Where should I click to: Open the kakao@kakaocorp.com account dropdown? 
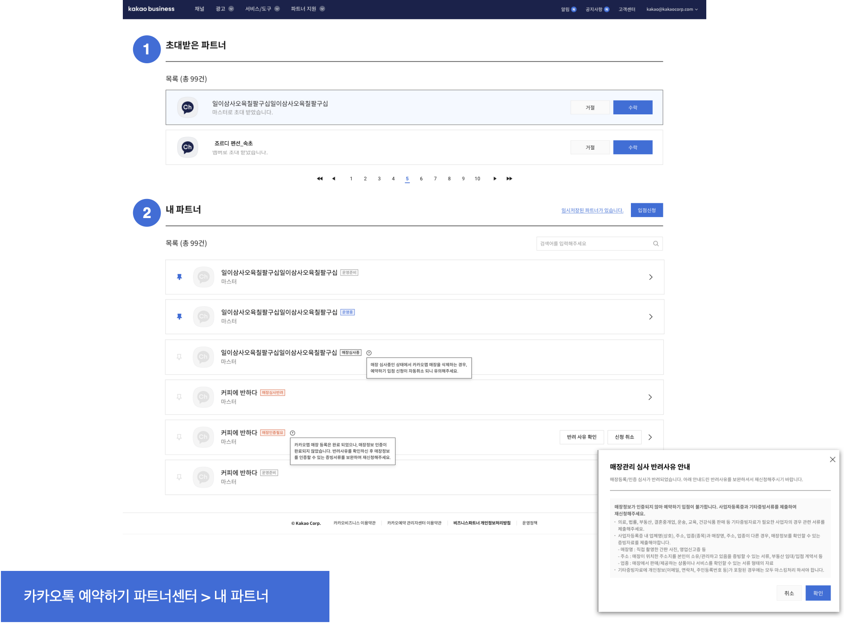point(672,9)
